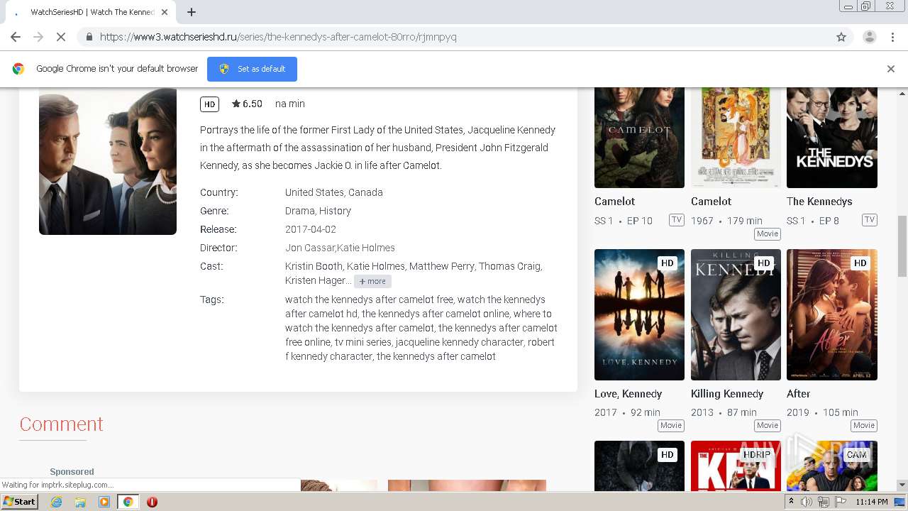The width and height of the screenshot is (908, 511).
Task: Switch to Chrome in the taskbar
Action: 128,502
